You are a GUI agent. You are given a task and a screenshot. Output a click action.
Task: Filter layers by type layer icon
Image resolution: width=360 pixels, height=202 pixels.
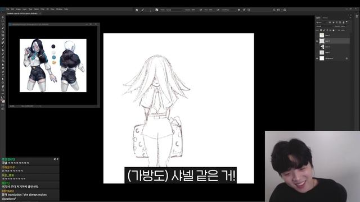point(337,22)
